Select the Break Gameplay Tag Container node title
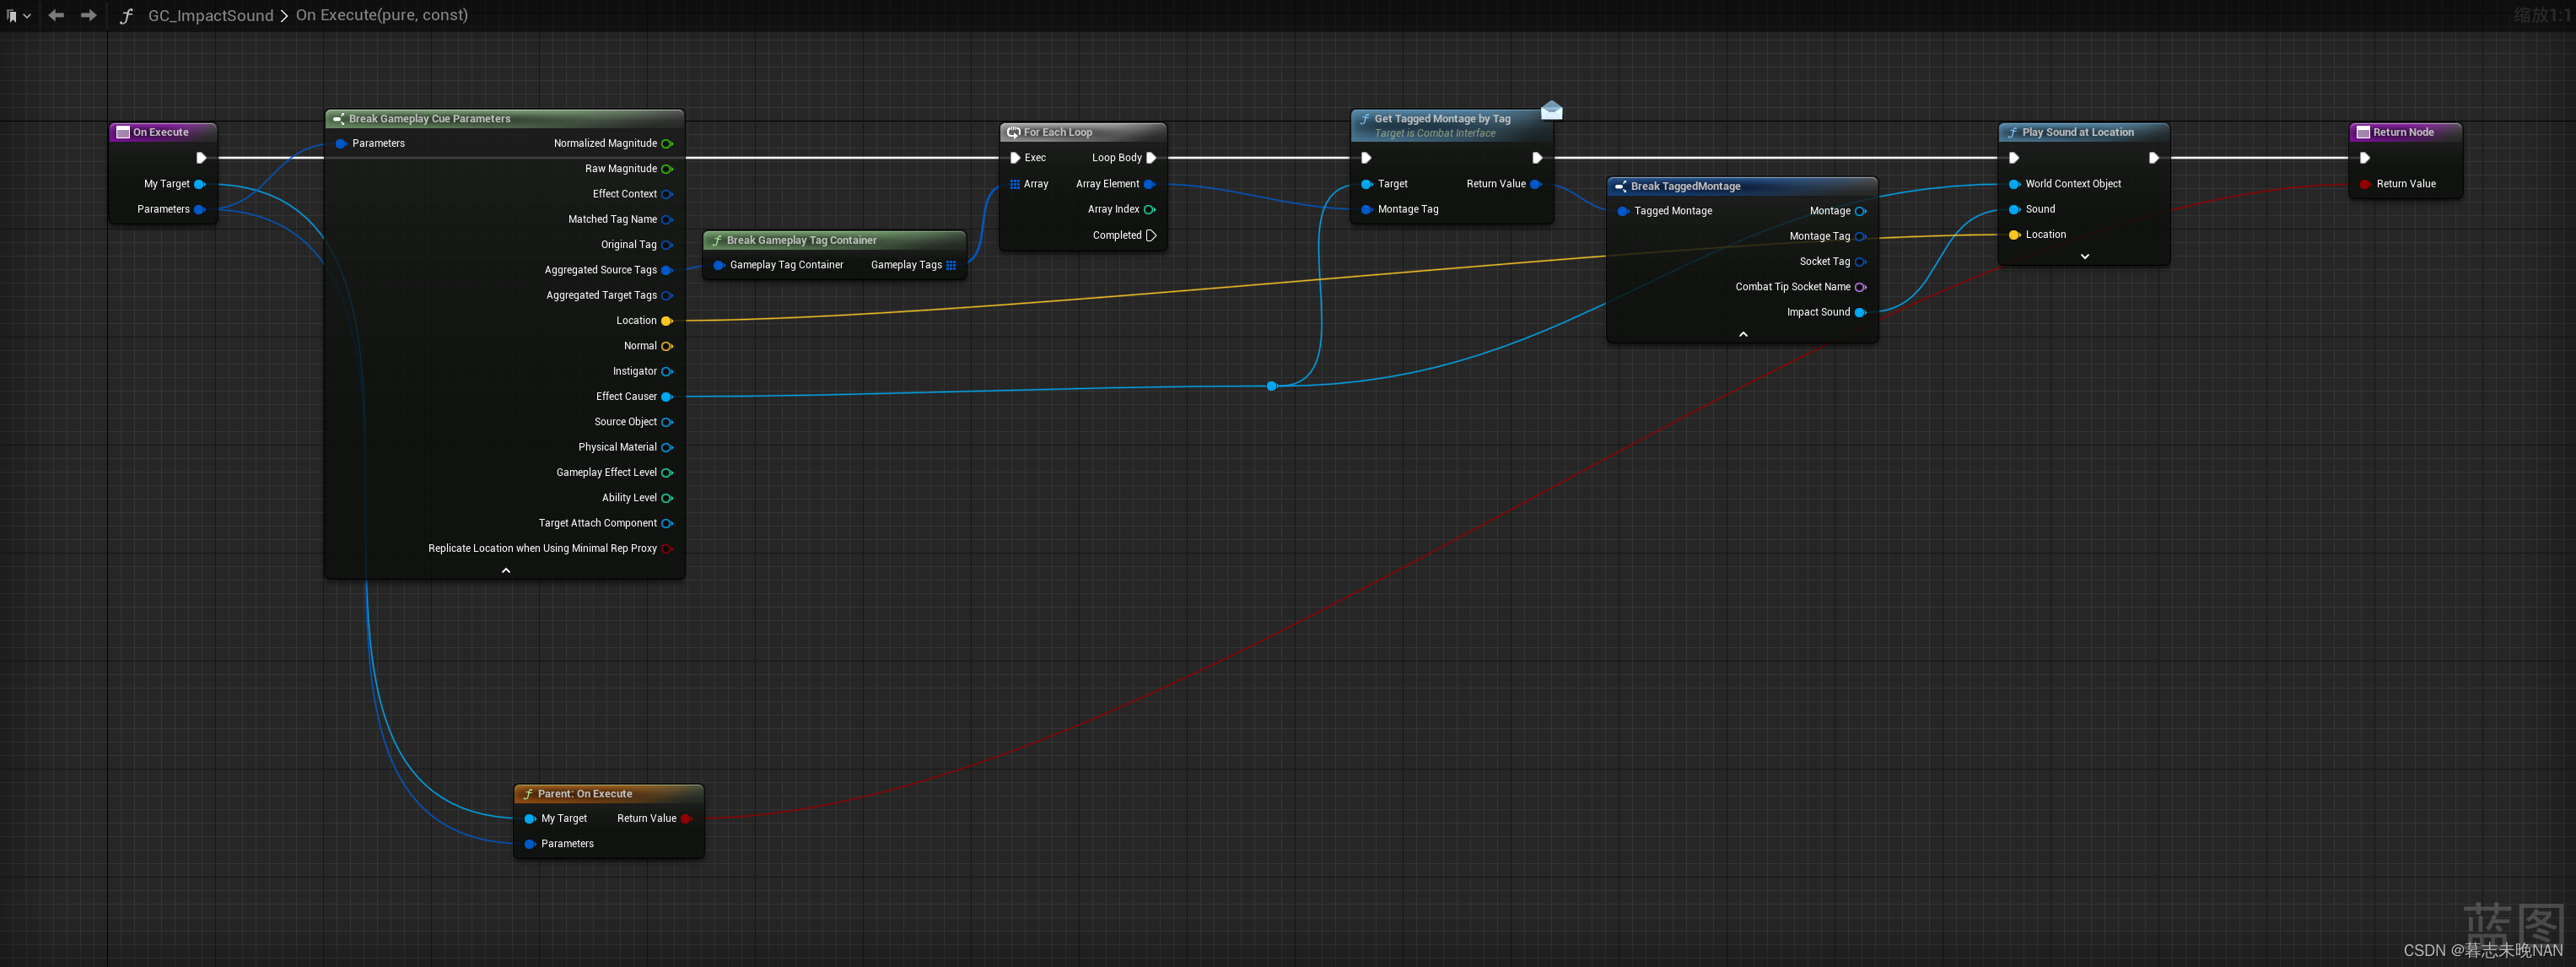The width and height of the screenshot is (2576, 967). pos(801,240)
